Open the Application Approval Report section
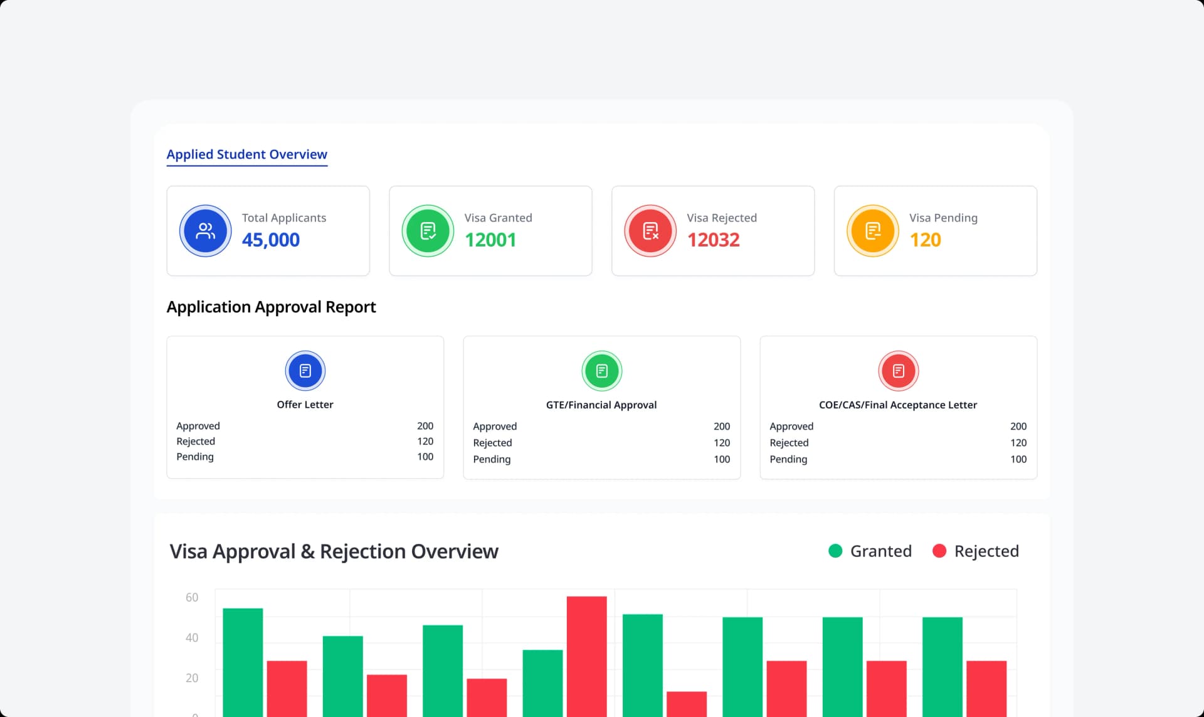The width and height of the screenshot is (1204, 717). point(271,307)
